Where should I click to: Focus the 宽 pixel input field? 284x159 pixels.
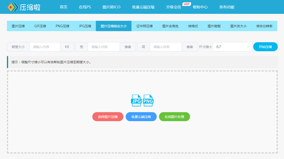click(x=104, y=47)
